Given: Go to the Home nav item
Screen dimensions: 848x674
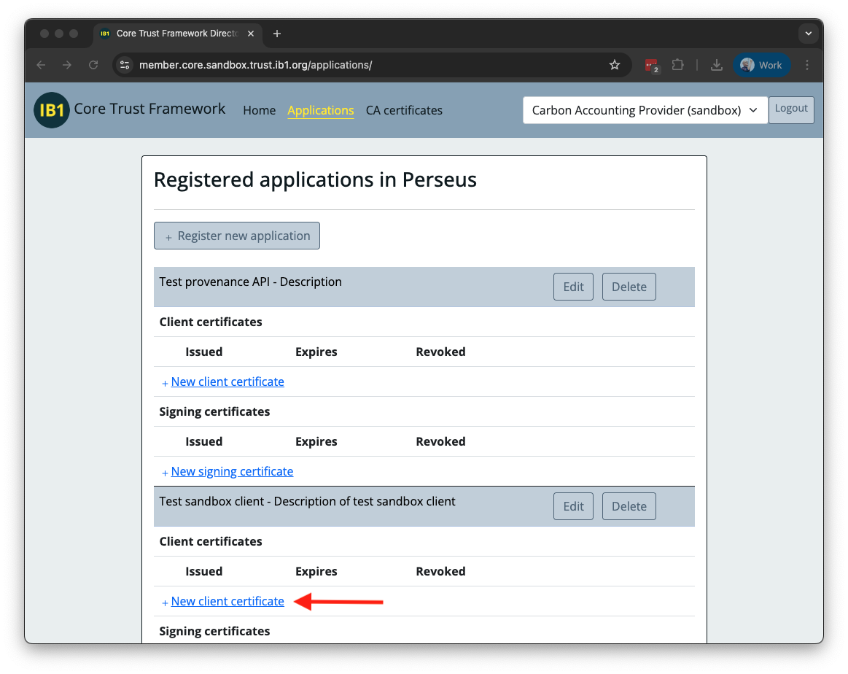Looking at the screenshot, I should click(259, 110).
